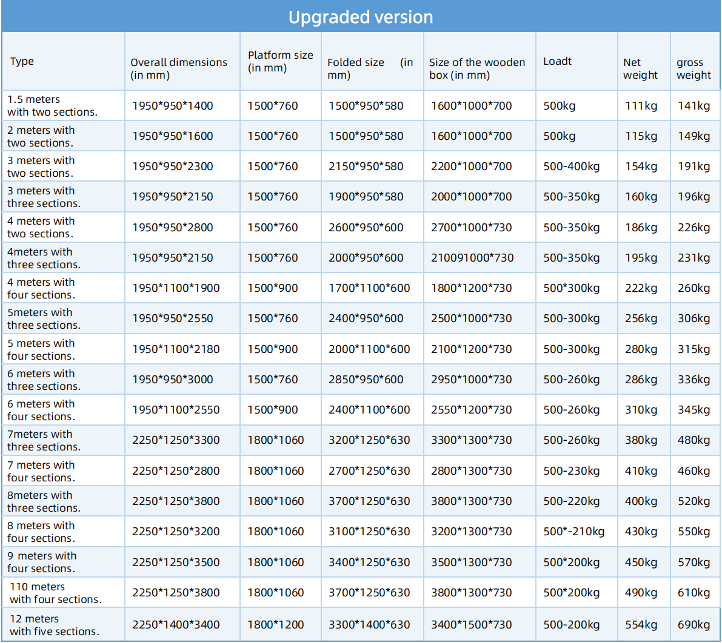Screen dimensions: 722x643
Task: Click the "Overall dimensions (in mm)" header
Action: (179, 68)
